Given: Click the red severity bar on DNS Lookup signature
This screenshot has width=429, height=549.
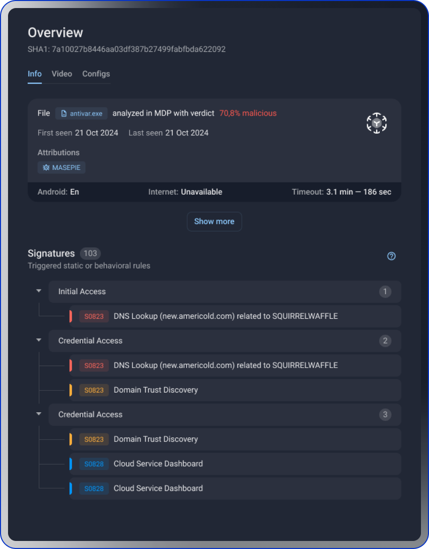Looking at the screenshot, I should [71, 316].
